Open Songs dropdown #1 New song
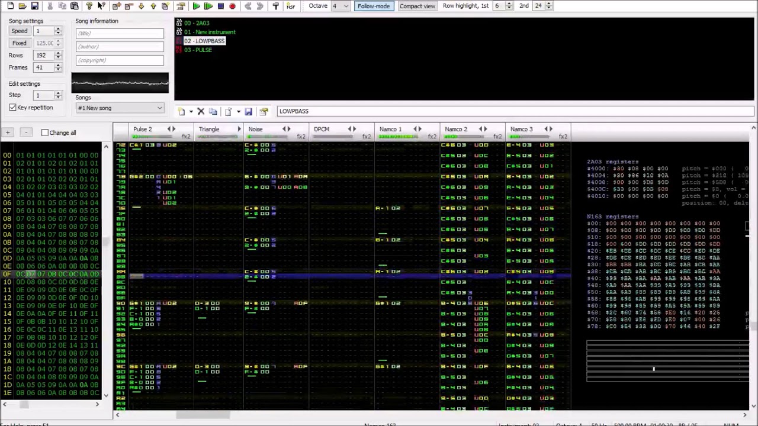 120,108
